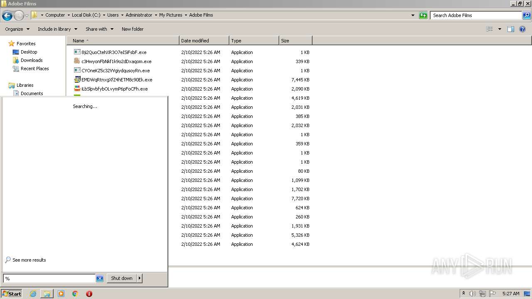Click the volume speaker tray icon
532x299 pixels.
coord(472,294)
